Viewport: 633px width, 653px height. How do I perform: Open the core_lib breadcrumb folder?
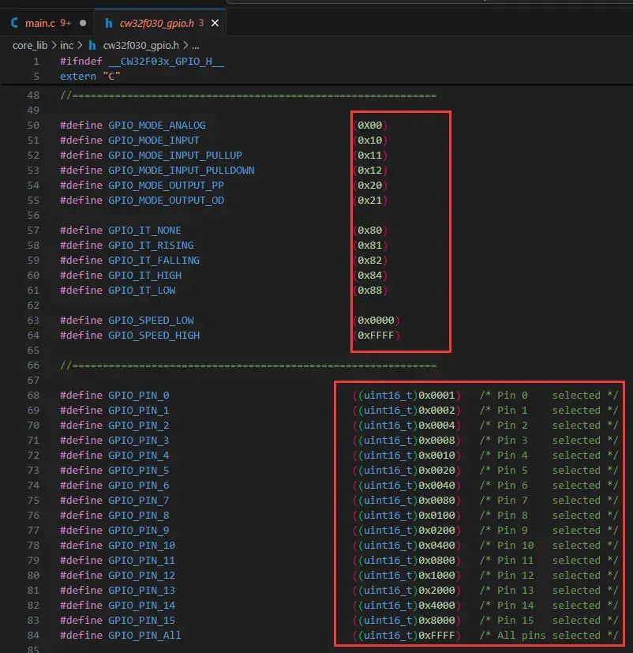pos(32,46)
